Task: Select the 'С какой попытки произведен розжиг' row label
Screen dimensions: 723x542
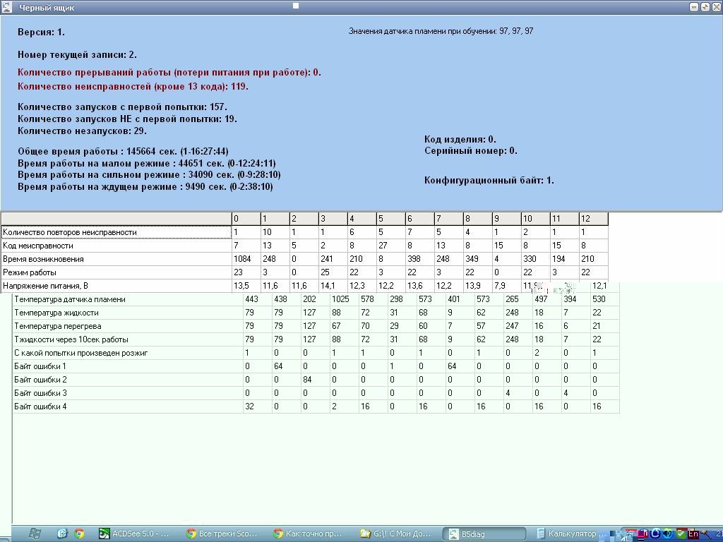Action: [x=128, y=353]
